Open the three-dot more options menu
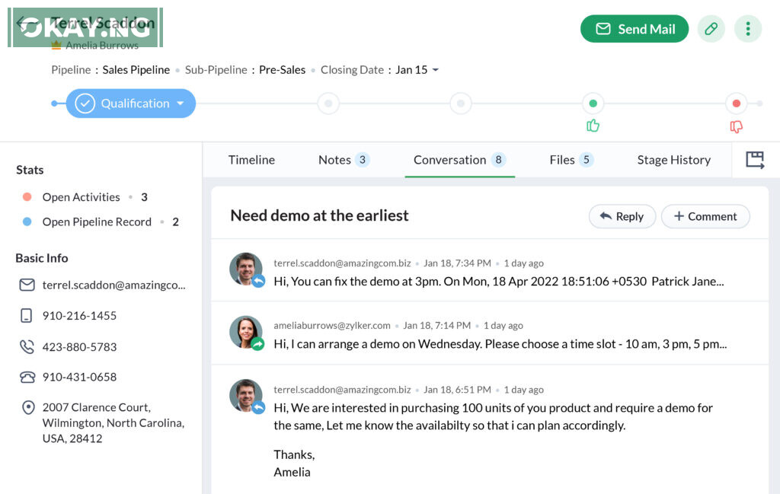The height and width of the screenshot is (494, 780). 748,29
